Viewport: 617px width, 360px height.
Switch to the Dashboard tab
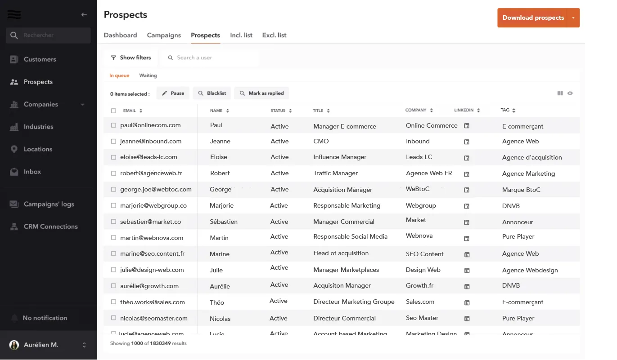(x=120, y=35)
